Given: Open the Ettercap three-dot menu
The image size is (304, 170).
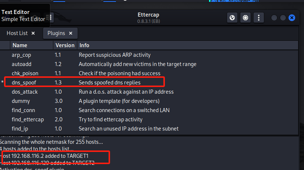Looking at the screenshot, I should [x=259, y=18].
